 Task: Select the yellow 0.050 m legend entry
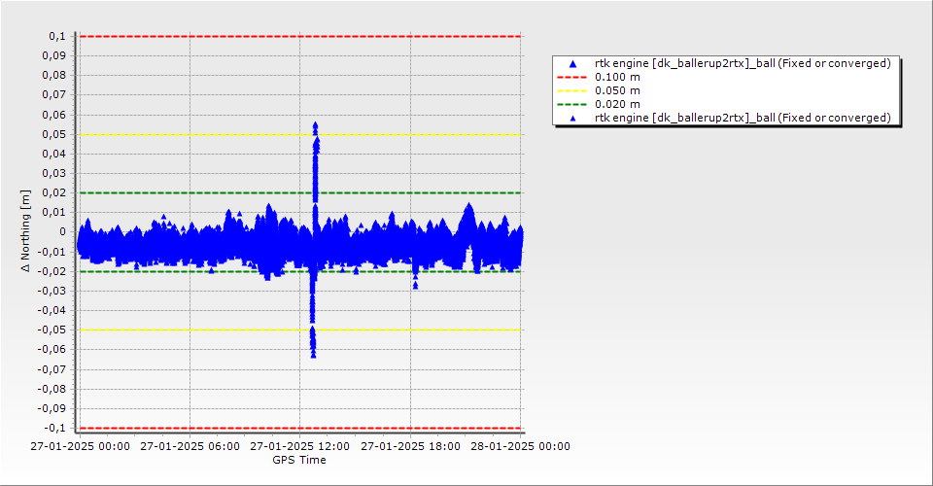[x=618, y=90]
